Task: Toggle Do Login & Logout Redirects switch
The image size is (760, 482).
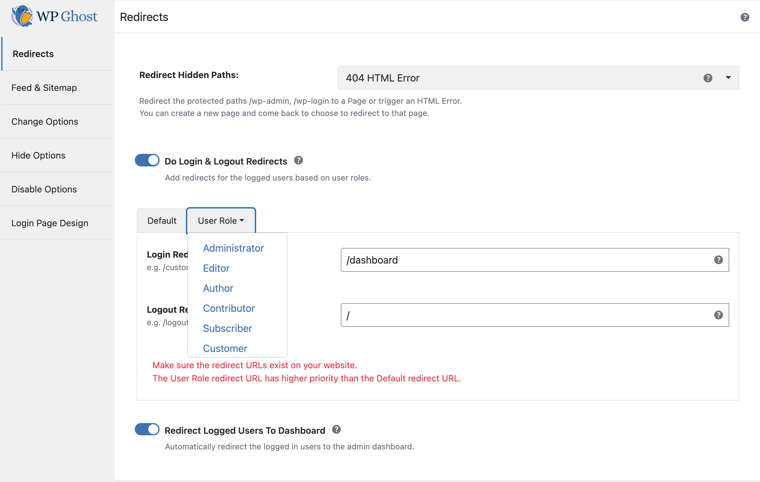Action: pyautogui.click(x=147, y=160)
